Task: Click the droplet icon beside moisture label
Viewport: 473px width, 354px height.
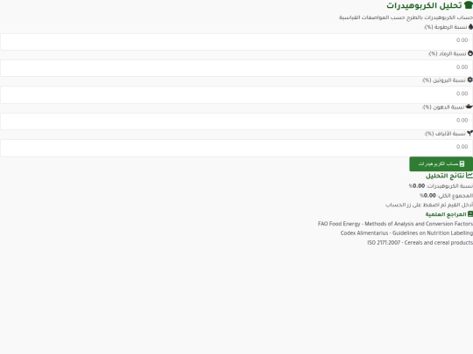Action: [470, 27]
